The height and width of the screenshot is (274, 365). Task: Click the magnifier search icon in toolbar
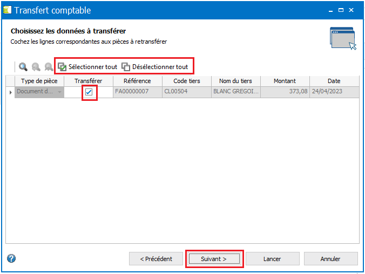[23, 67]
